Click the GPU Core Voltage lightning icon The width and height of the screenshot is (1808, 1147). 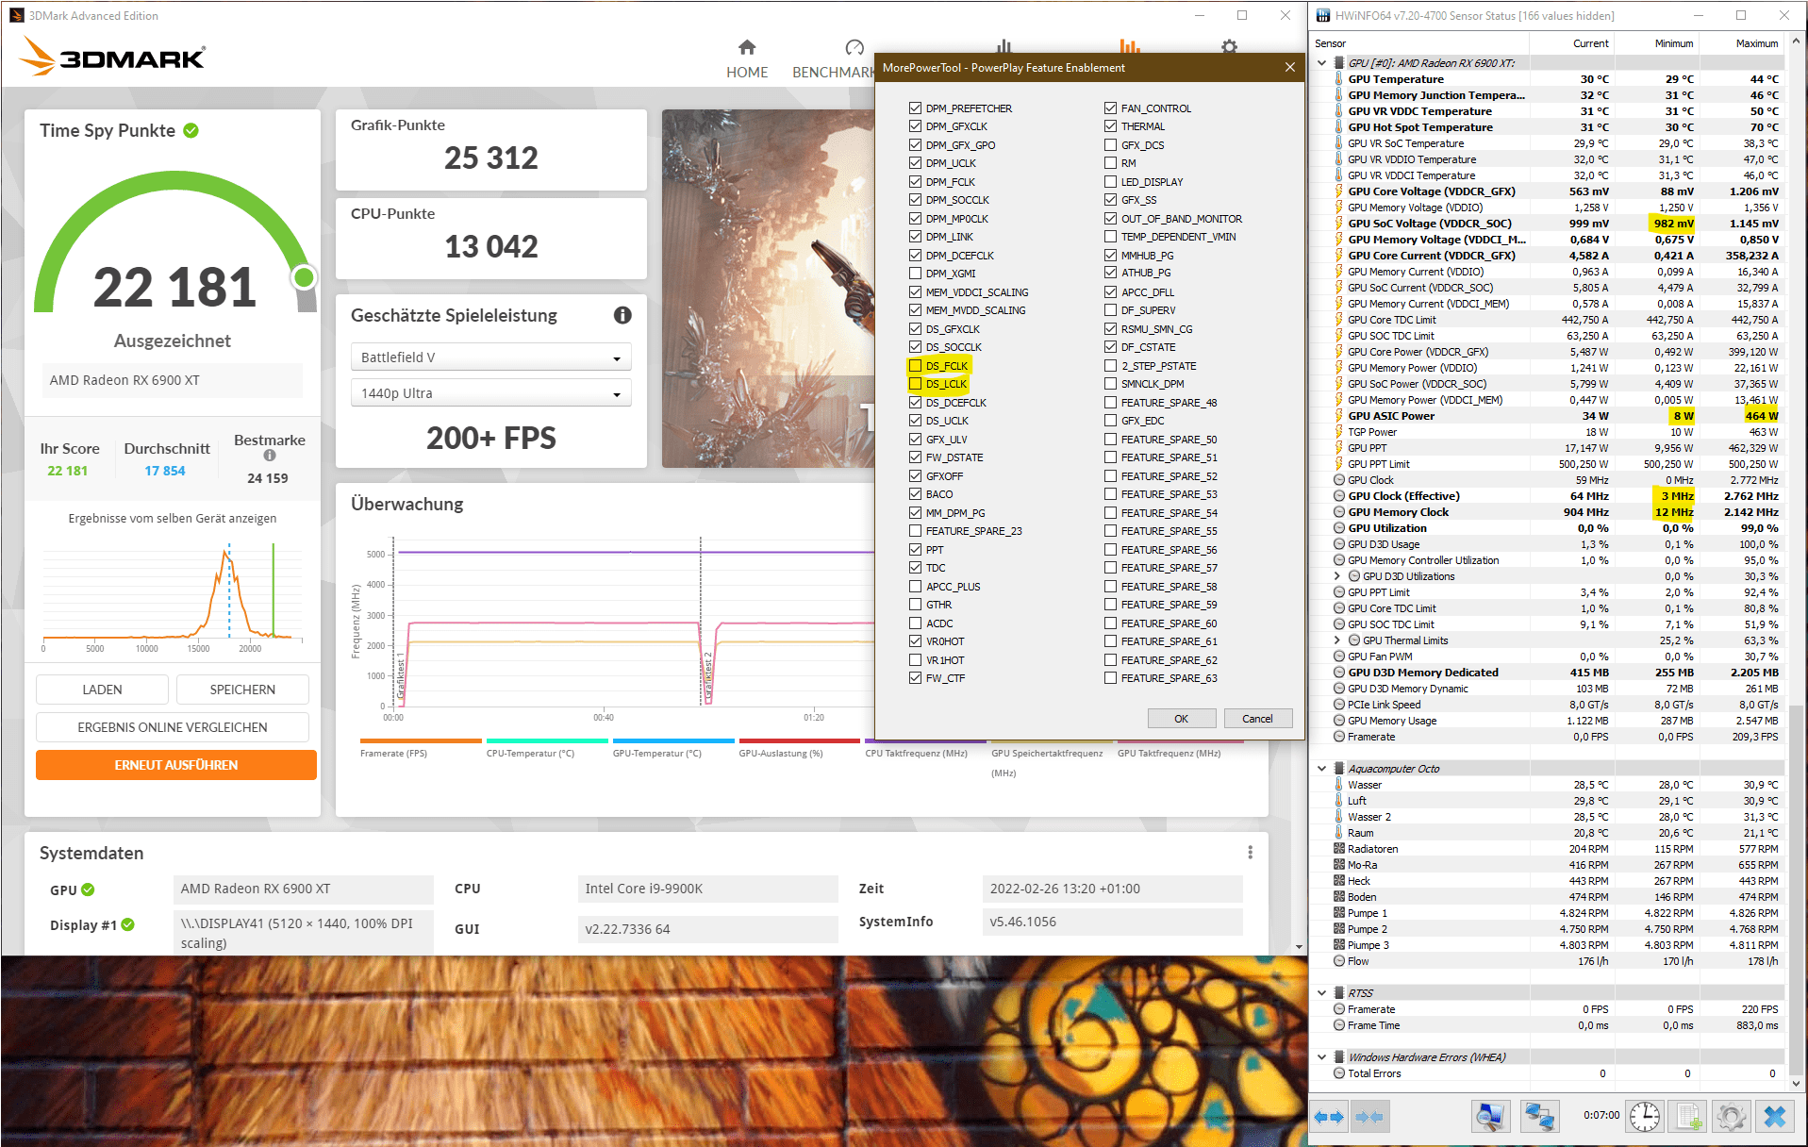(x=1338, y=191)
